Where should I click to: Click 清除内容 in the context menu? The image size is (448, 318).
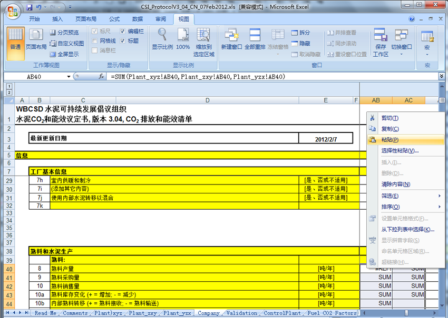coord(395,184)
